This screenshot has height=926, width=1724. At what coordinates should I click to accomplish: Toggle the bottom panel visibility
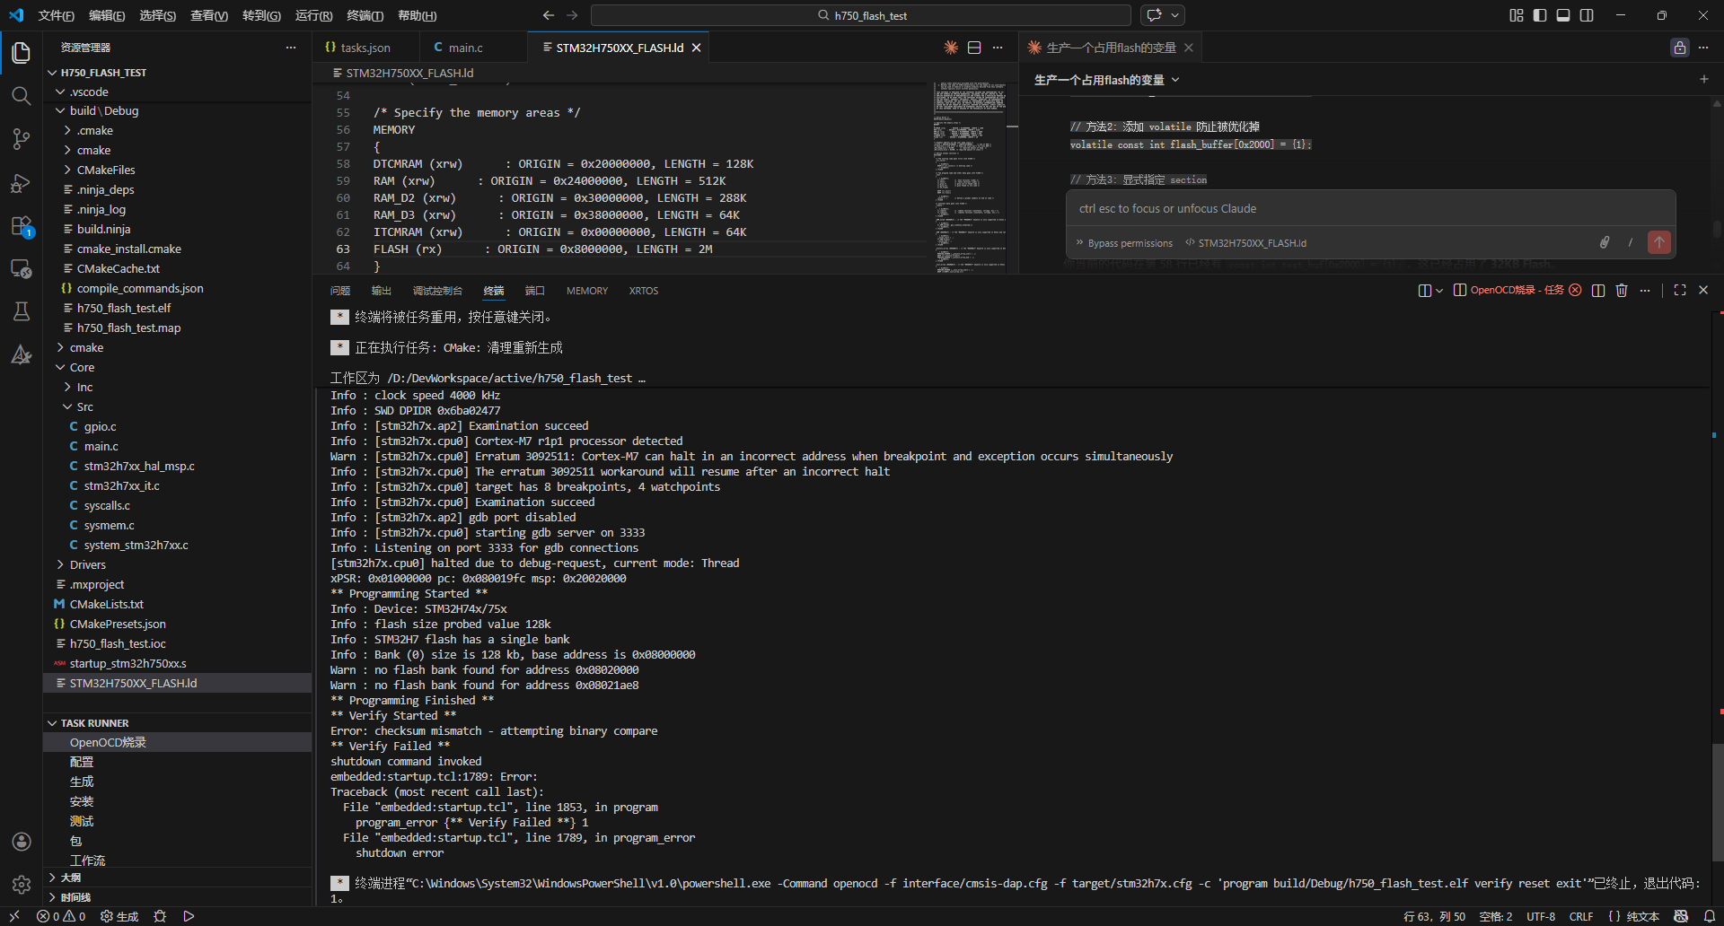(1562, 15)
